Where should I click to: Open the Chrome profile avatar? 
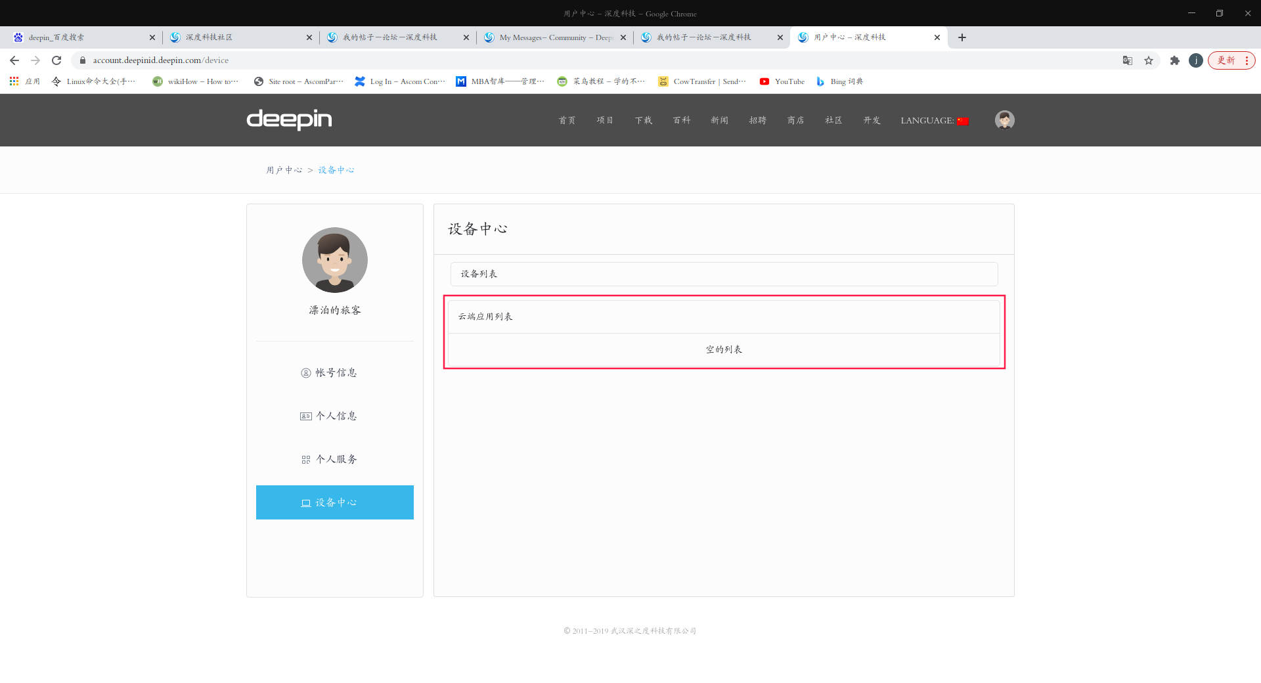tap(1196, 60)
